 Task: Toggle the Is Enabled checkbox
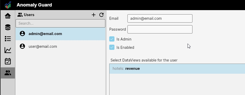[112, 47]
